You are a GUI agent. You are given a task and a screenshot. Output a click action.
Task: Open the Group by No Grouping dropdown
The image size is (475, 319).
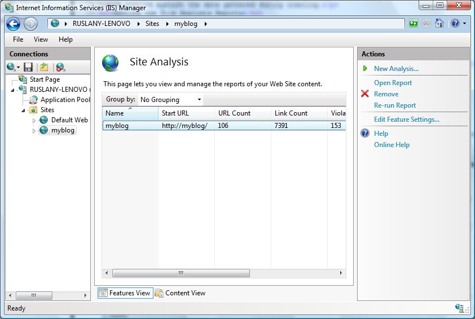tap(171, 100)
